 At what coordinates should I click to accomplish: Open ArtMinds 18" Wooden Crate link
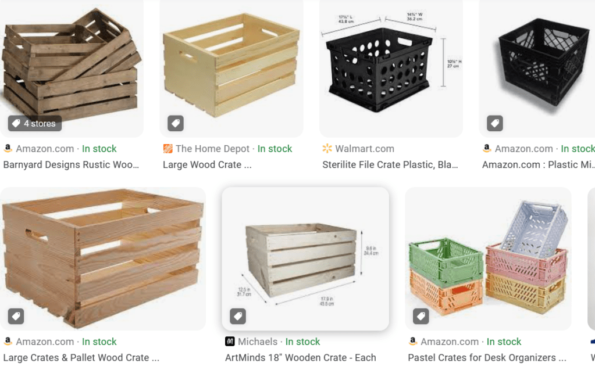[x=301, y=357]
